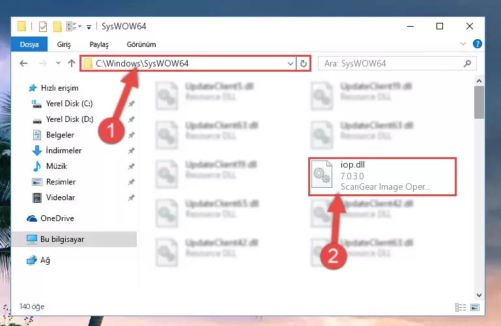Viewport: 501px width, 326px height.
Task: Click the pin icon beside Yerel Disk (C:)
Action: 132,104
